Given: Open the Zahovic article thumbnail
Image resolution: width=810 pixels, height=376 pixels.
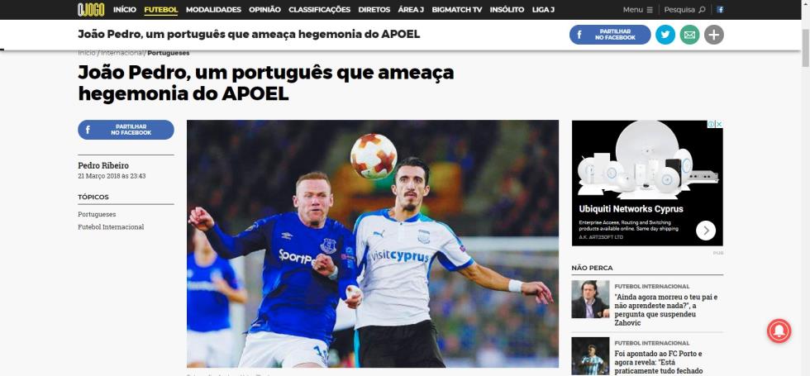Looking at the screenshot, I should (x=590, y=299).
